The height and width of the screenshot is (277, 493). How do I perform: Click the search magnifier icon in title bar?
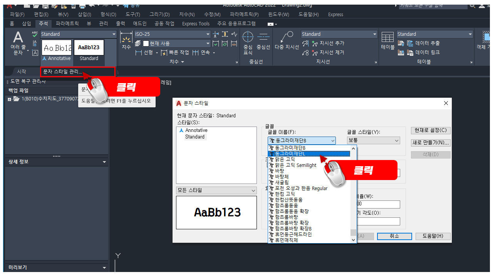pyautogui.click(x=473, y=6)
